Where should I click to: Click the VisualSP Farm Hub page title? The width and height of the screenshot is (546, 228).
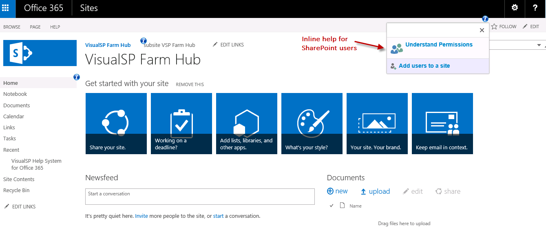tap(143, 60)
